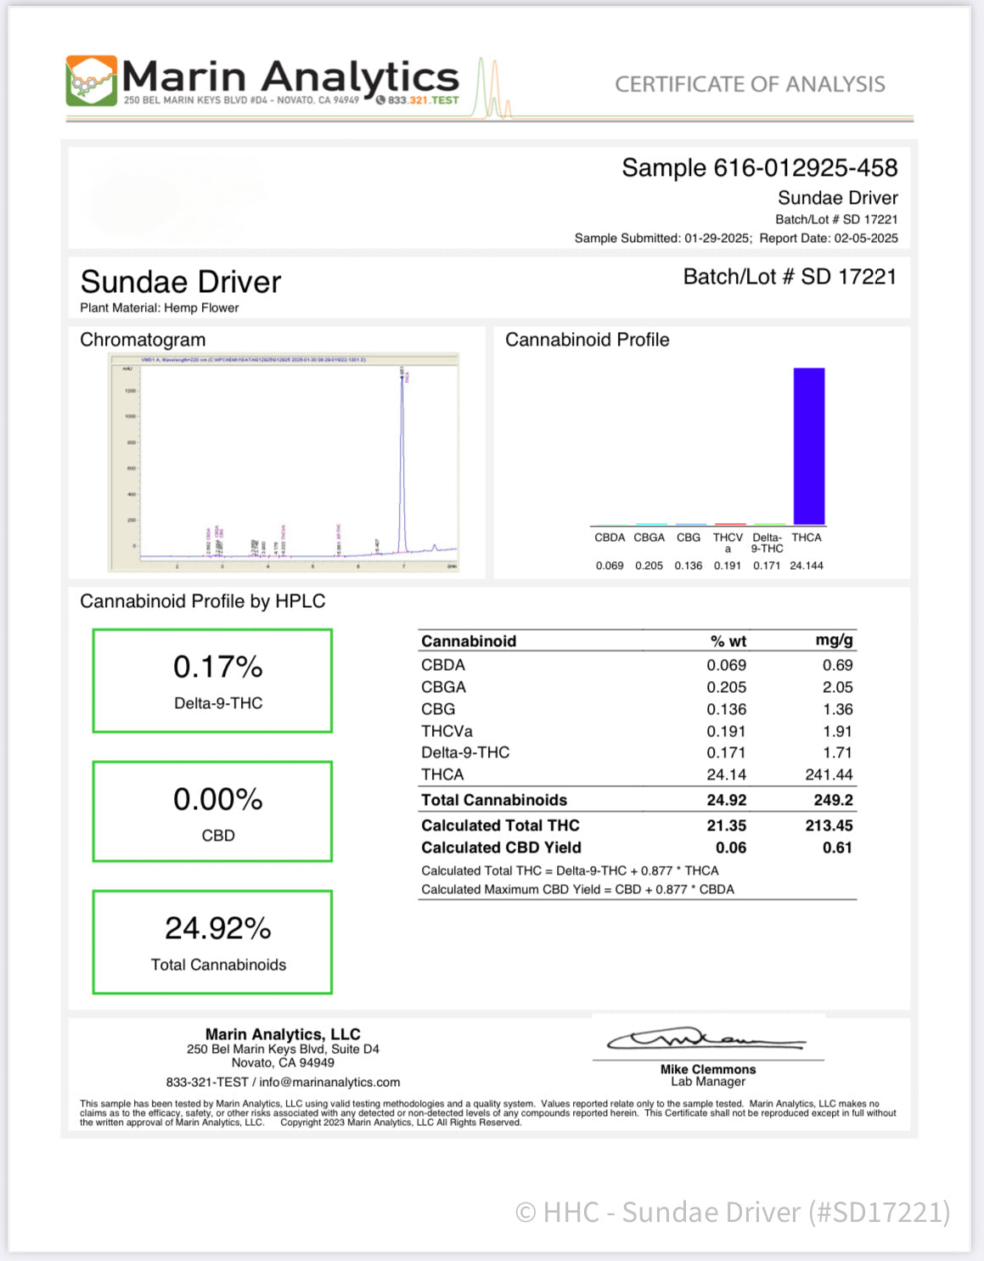Open the Chromatogram plot image
Viewport: 984px width, 1261px height.
tap(284, 462)
